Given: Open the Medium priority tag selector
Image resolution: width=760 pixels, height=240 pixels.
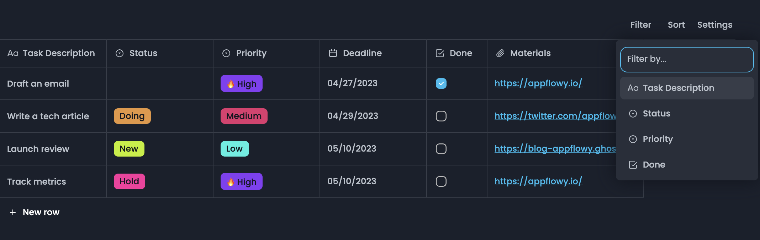Looking at the screenshot, I should tap(244, 116).
